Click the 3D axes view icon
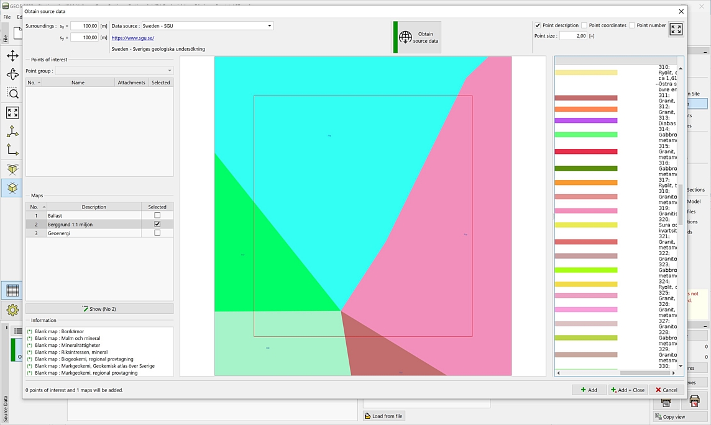The image size is (711, 425). tap(12, 132)
